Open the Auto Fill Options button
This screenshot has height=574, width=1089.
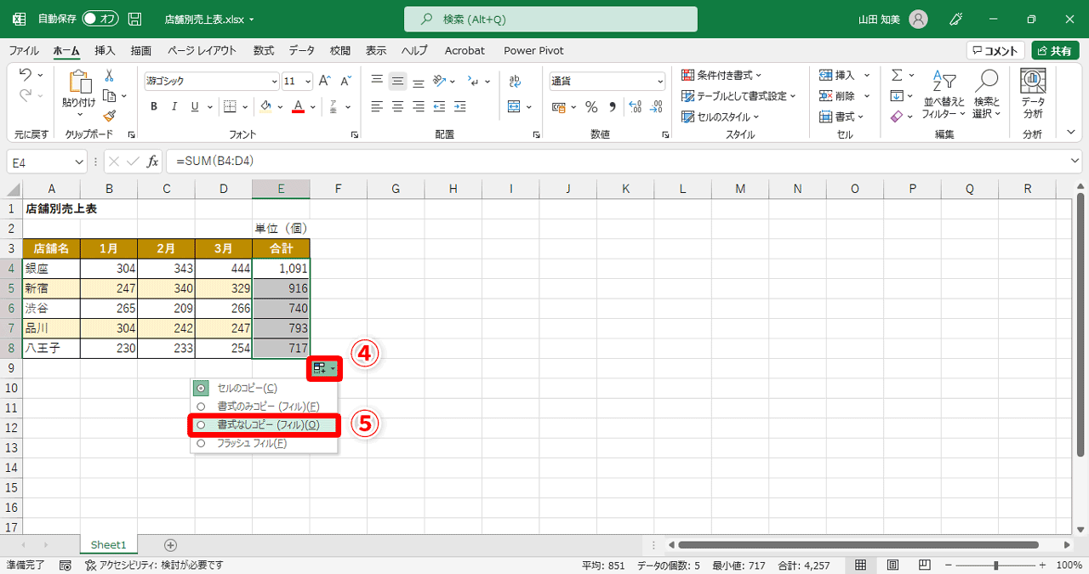click(x=324, y=368)
